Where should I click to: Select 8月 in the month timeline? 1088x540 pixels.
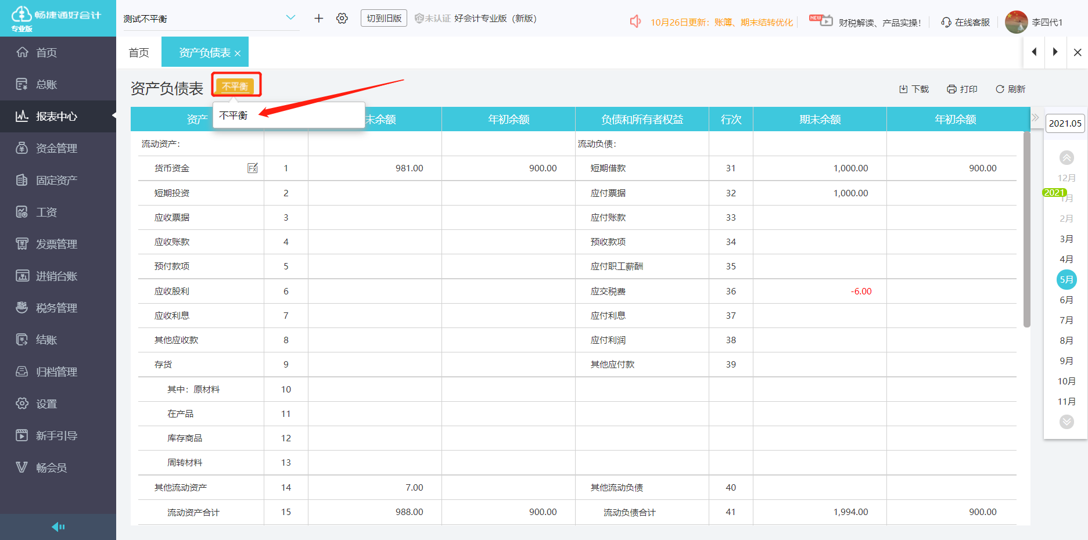[1066, 341]
